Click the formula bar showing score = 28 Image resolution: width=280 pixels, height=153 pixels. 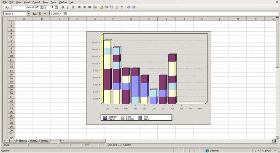click(x=164, y=13)
